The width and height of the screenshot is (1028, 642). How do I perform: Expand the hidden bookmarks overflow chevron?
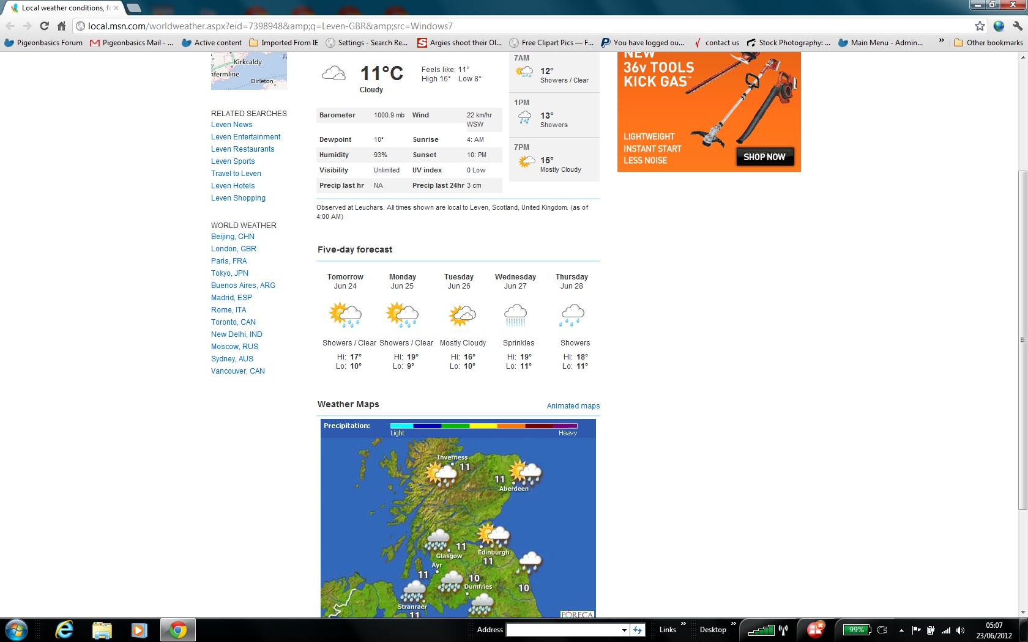click(x=941, y=41)
